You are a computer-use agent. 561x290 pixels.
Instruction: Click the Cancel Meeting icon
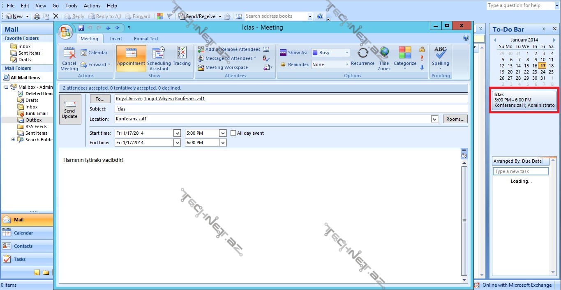(69, 54)
